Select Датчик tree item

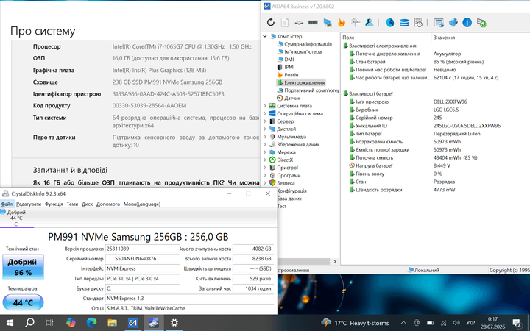coord(292,98)
